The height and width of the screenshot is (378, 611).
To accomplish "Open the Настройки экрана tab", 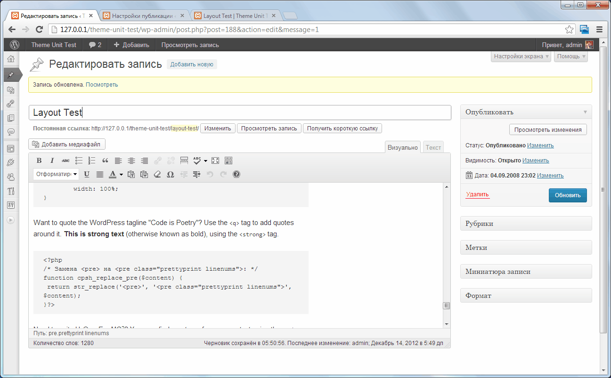I will pyautogui.click(x=521, y=56).
